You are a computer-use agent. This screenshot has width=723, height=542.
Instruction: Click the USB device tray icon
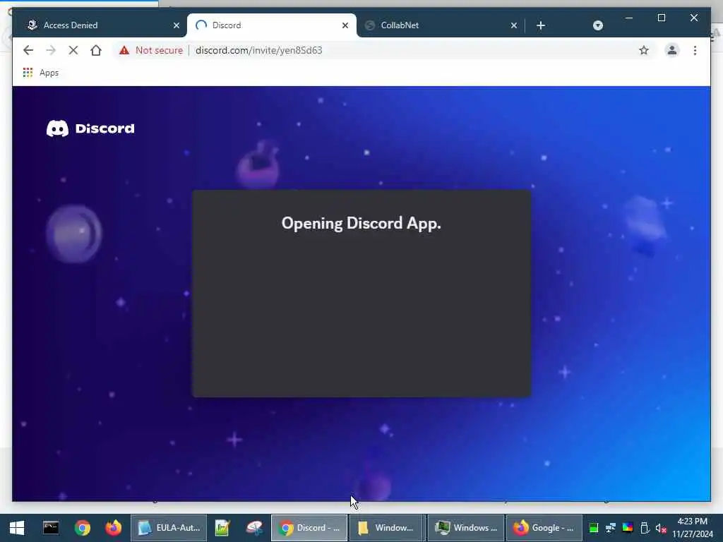point(645,528)
